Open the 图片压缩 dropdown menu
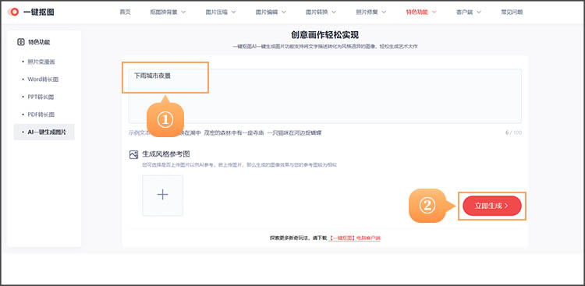Viewport: 585px width, 286px height. click(221, 12)
